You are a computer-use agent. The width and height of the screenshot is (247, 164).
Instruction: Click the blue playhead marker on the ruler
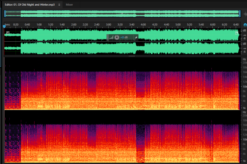point(4,26)
